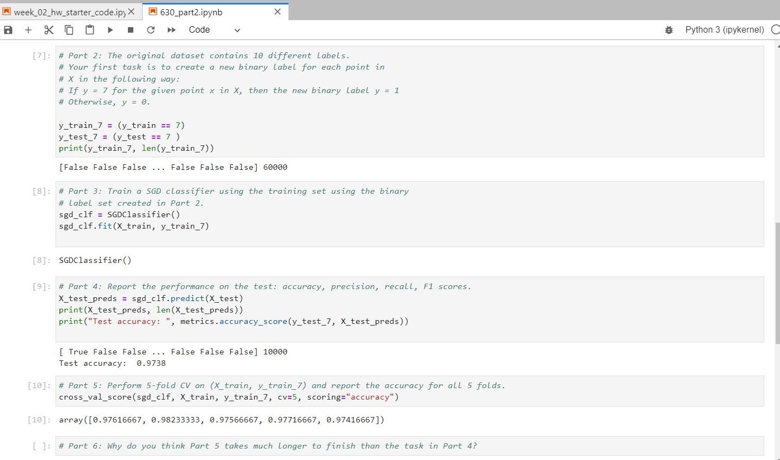Interrupt the kernel with the stop icon
780x460 pixels.
[131, 30]
